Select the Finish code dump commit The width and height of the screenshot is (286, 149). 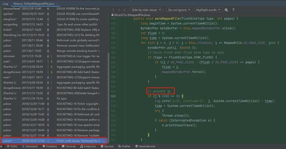click(x=54, y=141)
